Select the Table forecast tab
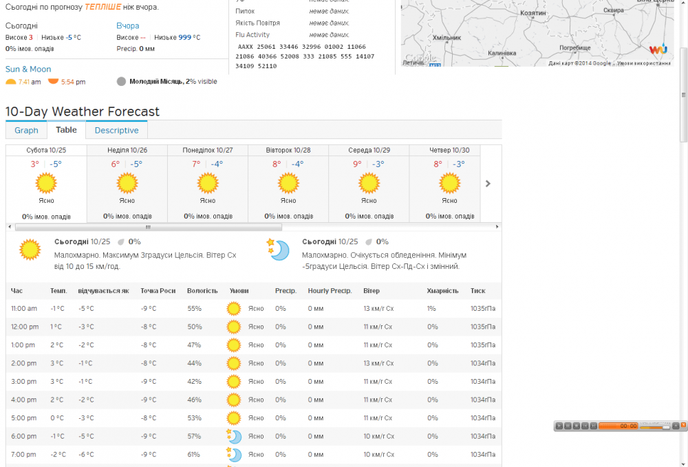The image size is (688, 467). (x=66, y=130)
